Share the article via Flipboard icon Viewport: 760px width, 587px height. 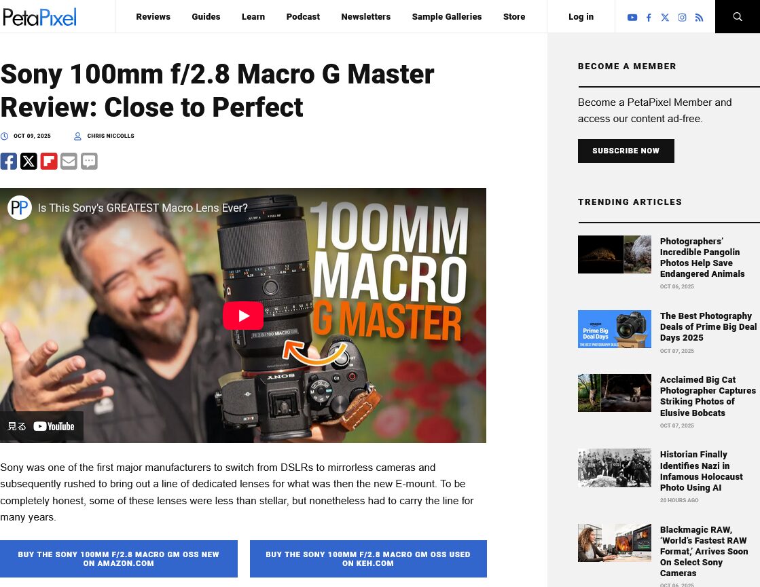coord(49,162)
